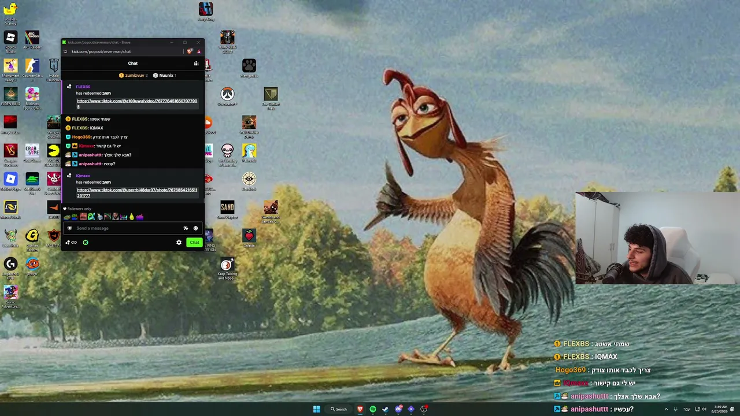
Task: Open the TikTok photo link redeemed by IQmaxx
Action: tap(137, 192)
